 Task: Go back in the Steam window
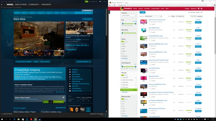point(2,5)
